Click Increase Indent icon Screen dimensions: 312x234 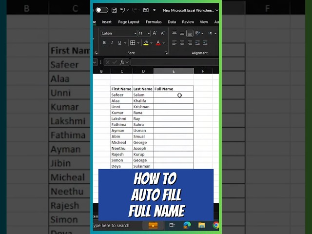pos(205,43)
